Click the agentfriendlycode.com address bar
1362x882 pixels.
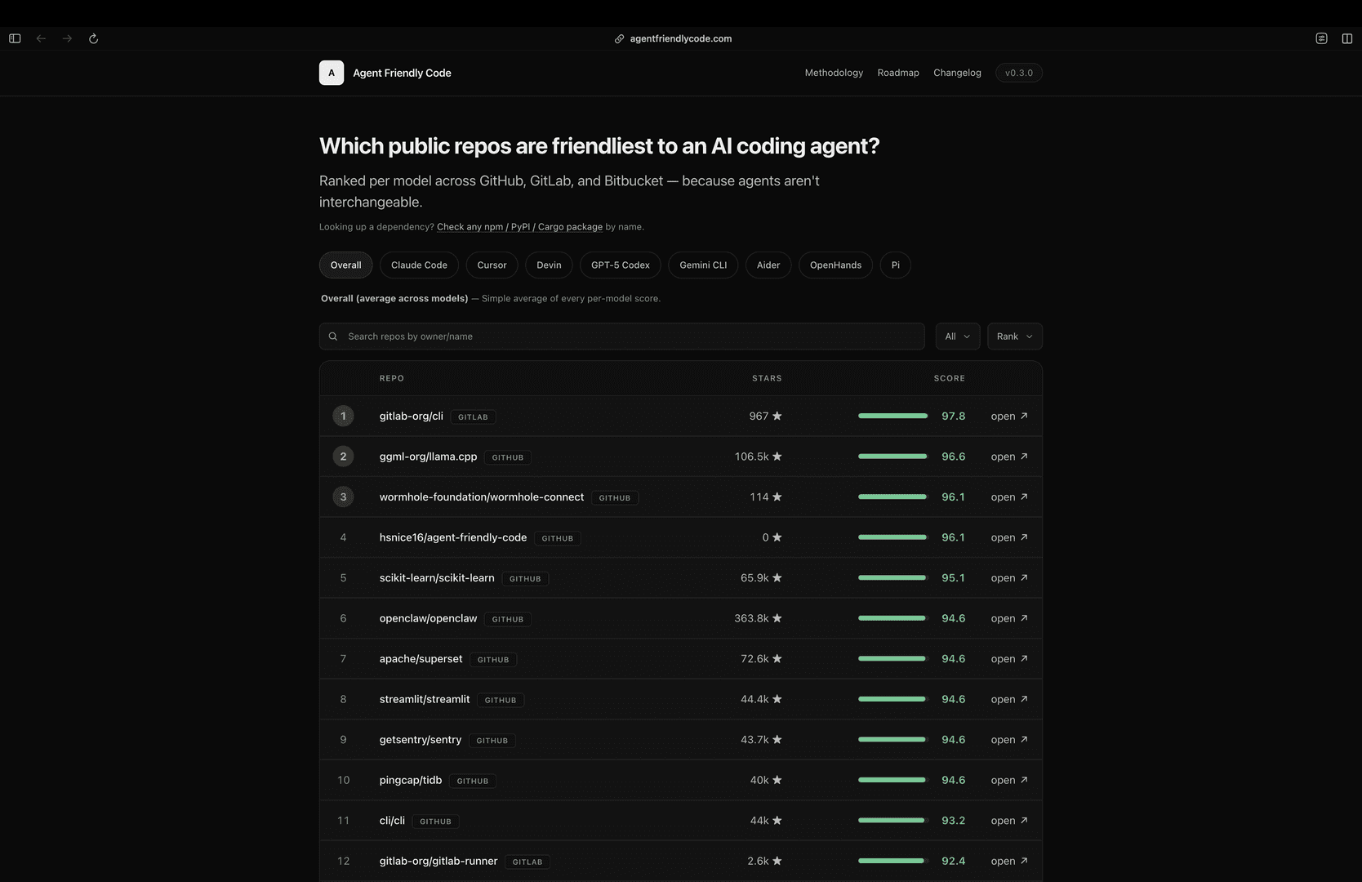click(680, 38)
